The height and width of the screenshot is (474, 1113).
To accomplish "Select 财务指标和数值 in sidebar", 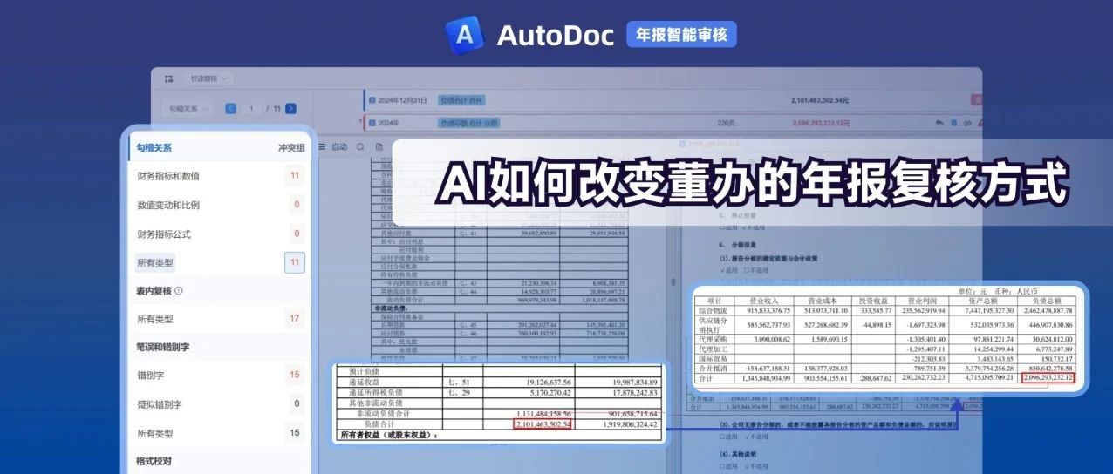I will (168, 176).
